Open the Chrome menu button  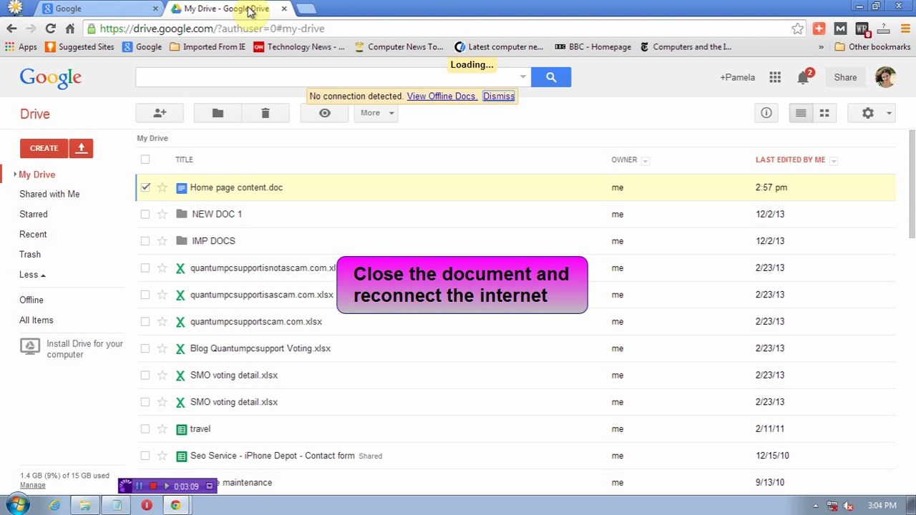point(904,29)
